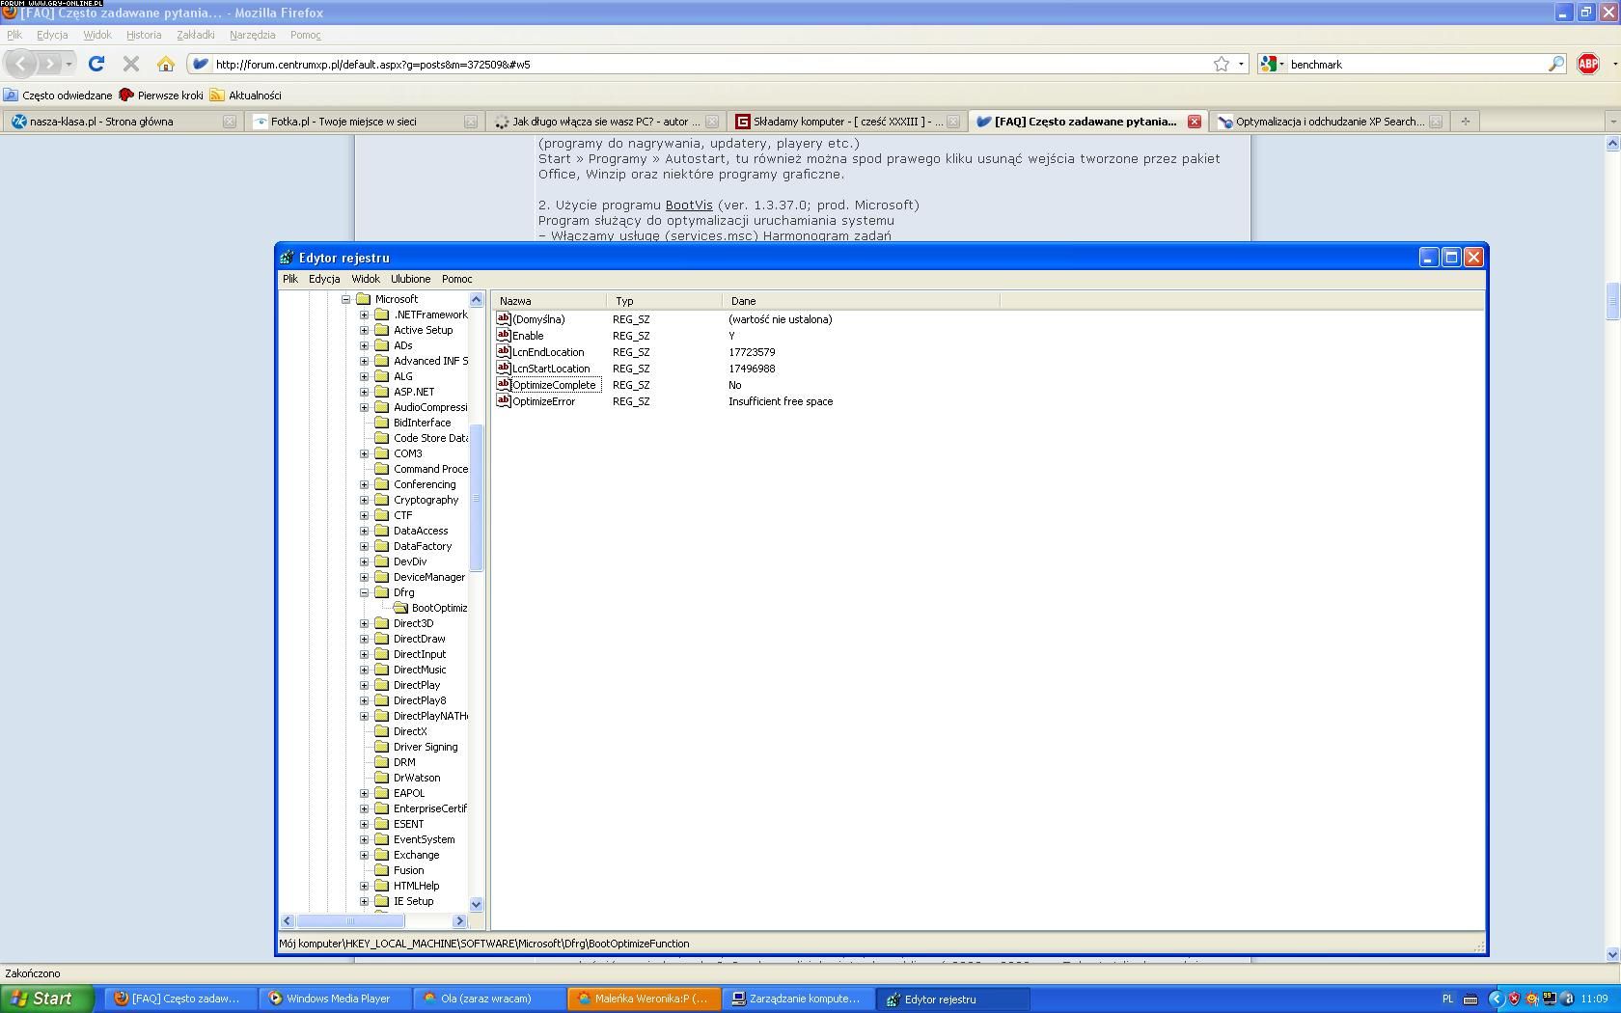Screen dimensions: 1621x1013
Task: Click BootVis link on forum page
Action: [x=689, y=205]
